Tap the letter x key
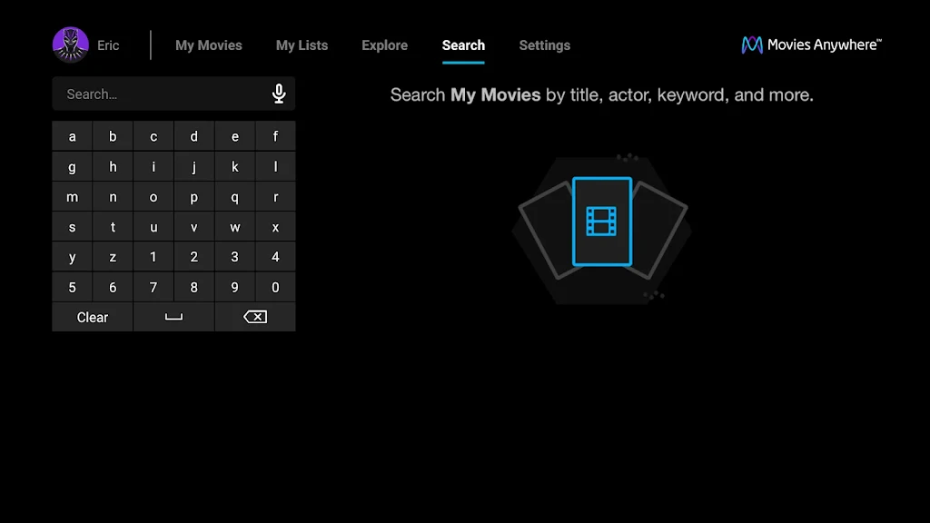Viewport: 930px width, 523px height. click(x=275, y=227)
